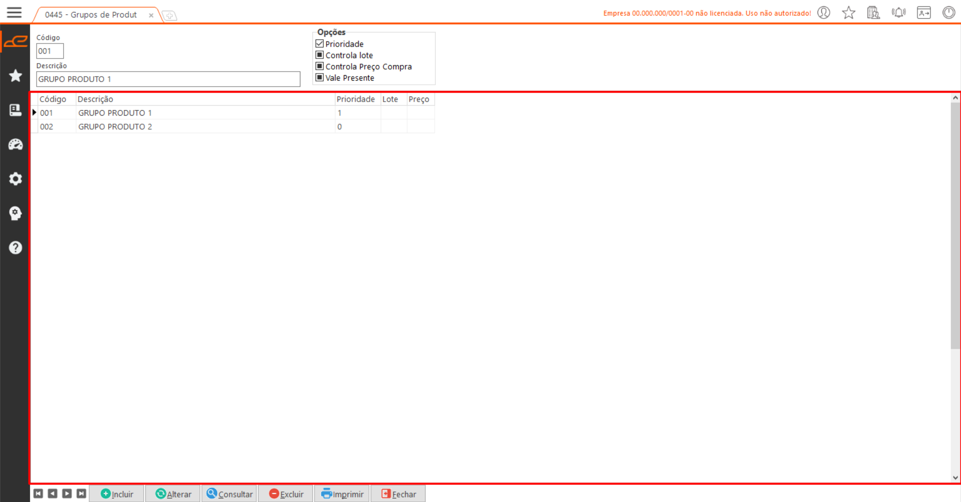Click the notifications bell icon

898,13
